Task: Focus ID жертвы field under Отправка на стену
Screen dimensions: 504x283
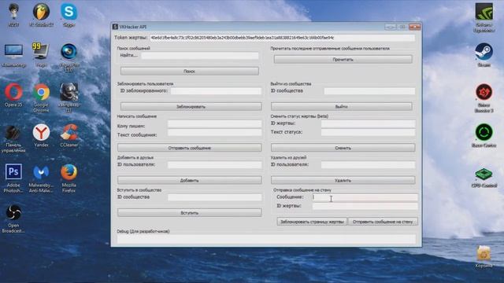Action: [x=365, y=206]
